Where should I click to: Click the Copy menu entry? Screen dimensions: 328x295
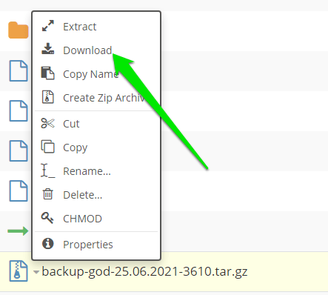pos(96,147)
